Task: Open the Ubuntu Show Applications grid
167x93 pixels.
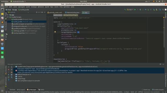Action: tap(2, 91)
